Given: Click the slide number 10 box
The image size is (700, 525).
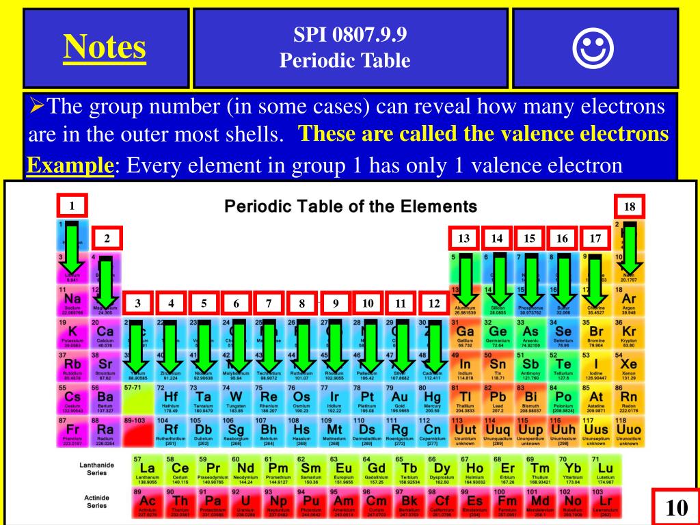Looking at the screenshot, I should pyautogui.click(x=676, y=507).
